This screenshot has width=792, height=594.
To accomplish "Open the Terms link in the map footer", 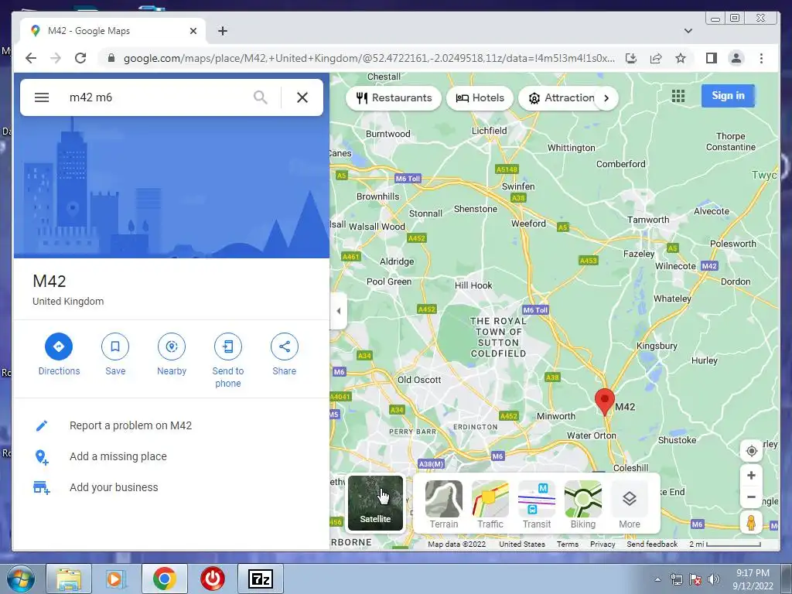I will click(567, 544).
